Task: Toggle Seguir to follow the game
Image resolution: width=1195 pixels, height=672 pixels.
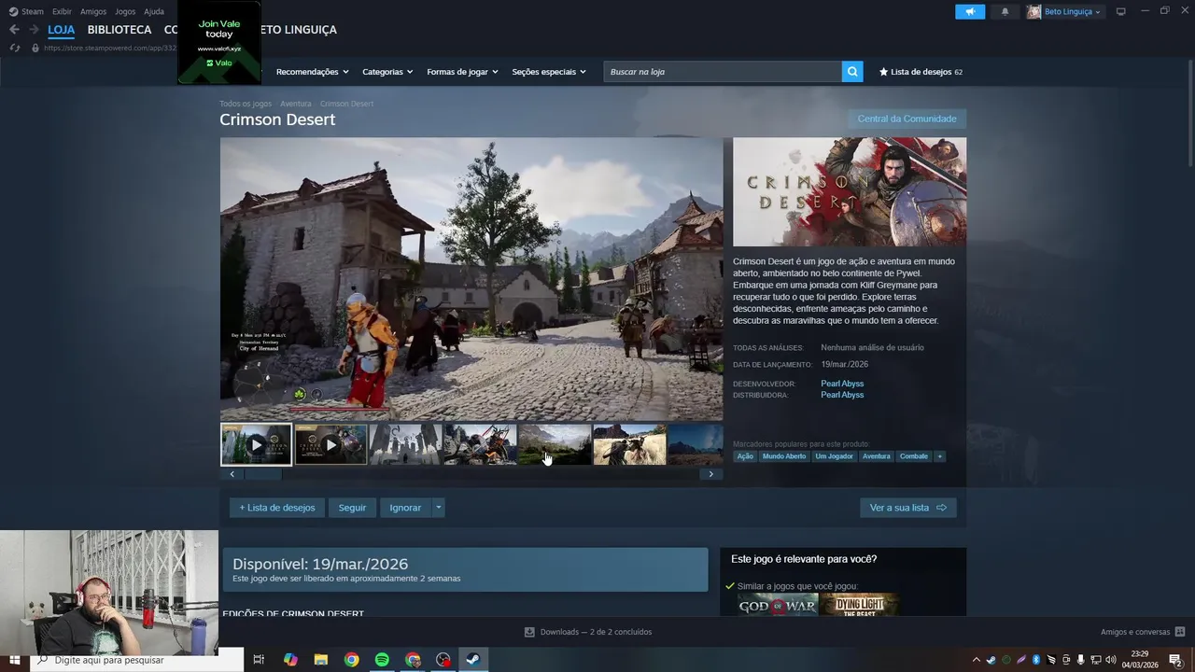Action: pyautogui.click(x=352, y=508)
